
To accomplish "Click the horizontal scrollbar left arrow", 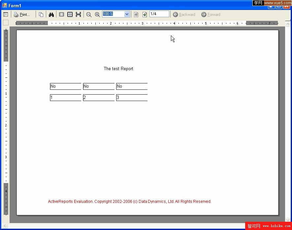I will pos(5,226).
